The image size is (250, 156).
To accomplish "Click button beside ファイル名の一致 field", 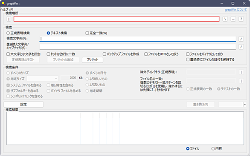I will click(x=241, y=81).
